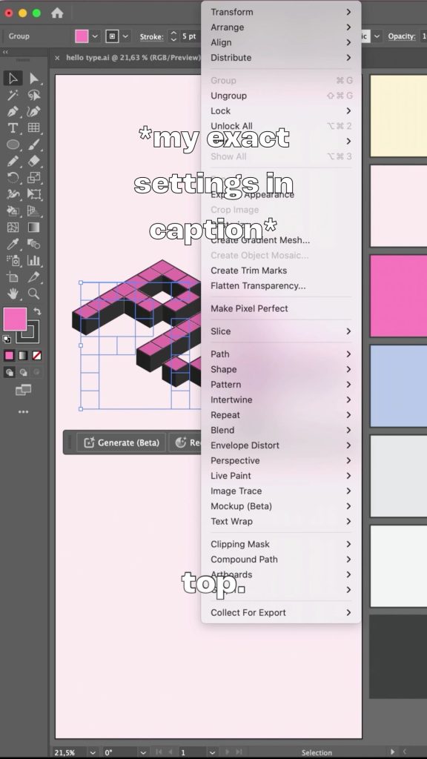Select the Pen tool
Viewport: 427px width, 759px height.
13,111
